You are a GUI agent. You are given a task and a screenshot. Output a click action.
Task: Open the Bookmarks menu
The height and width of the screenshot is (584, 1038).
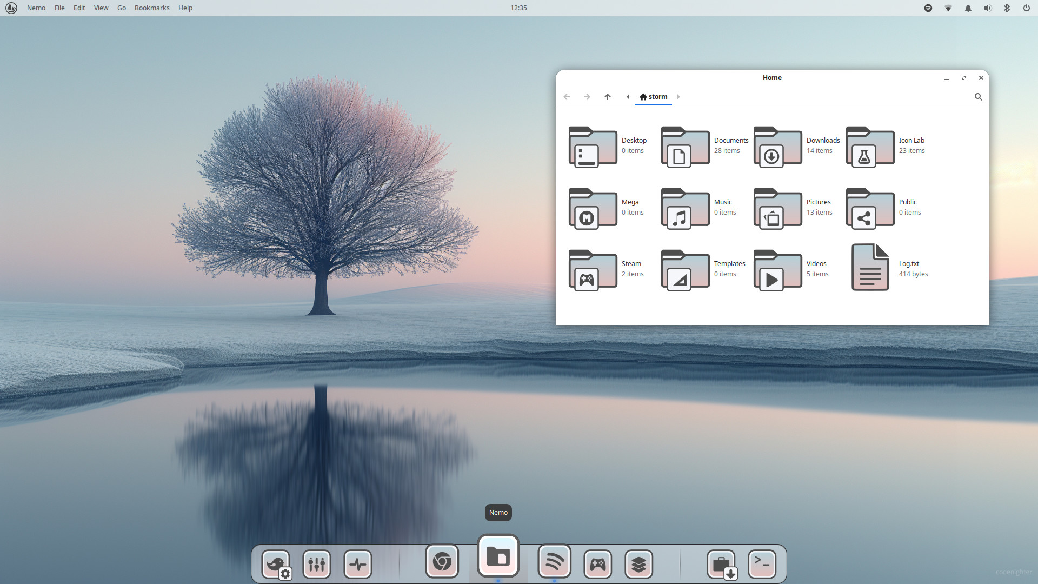152,8
